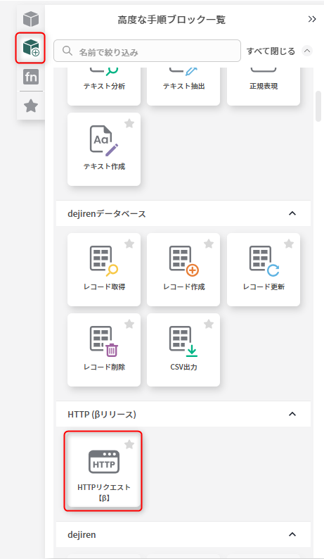
Task: Select the レコード削除 block
Action: [x=104, y=350]
